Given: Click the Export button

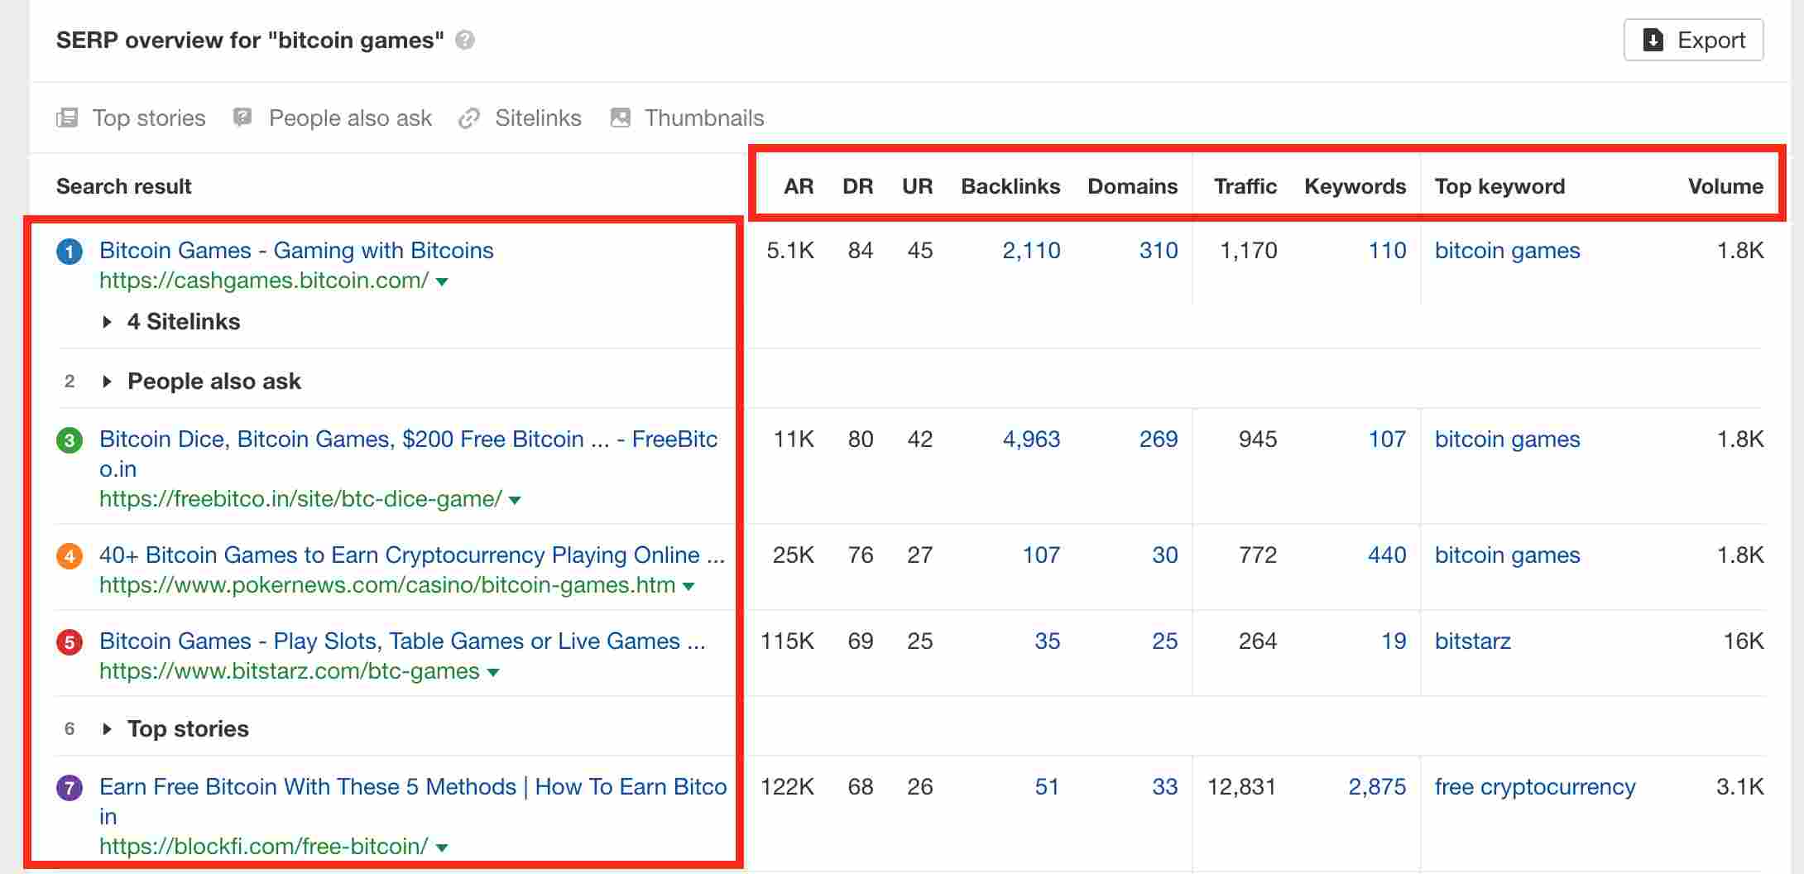Looking at the screenshot, I should [1693, 40].
